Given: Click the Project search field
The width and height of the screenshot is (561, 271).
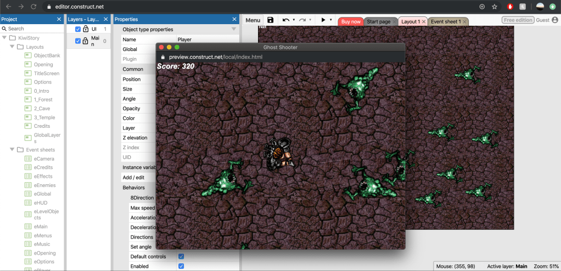Looking at the screenshot, I should coord(33,29).
